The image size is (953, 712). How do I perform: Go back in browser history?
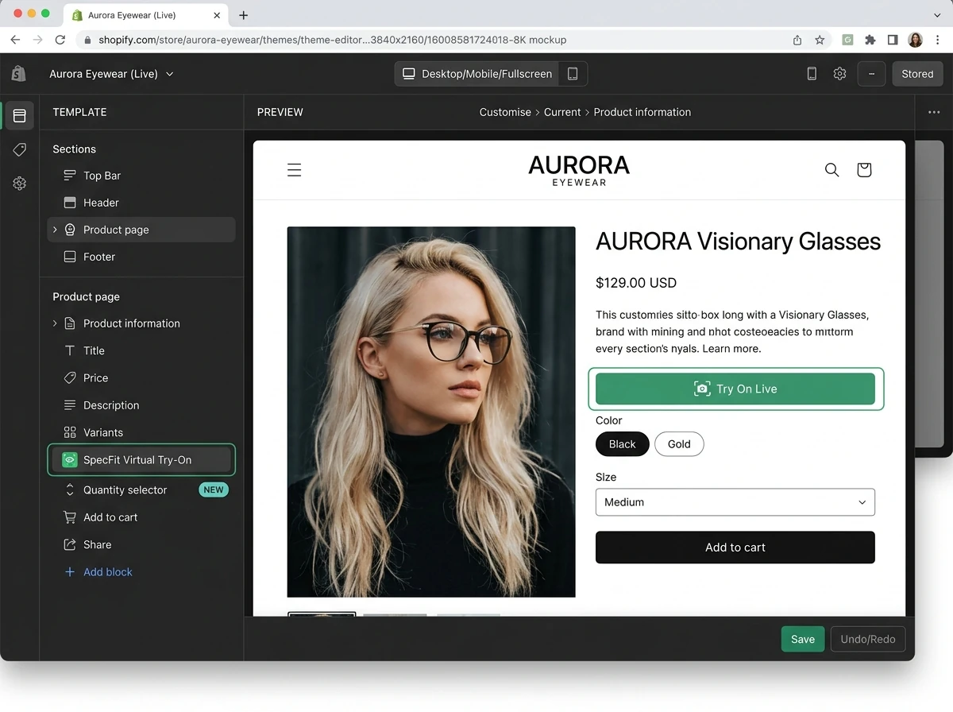(15, 40)
